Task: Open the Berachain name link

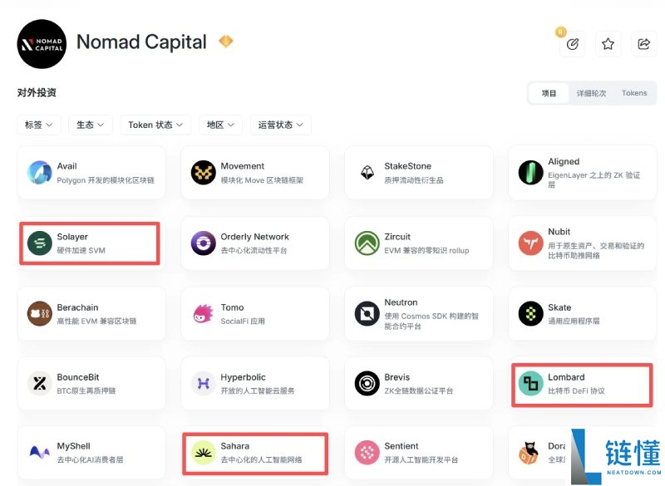Action: tap(77, 307)
